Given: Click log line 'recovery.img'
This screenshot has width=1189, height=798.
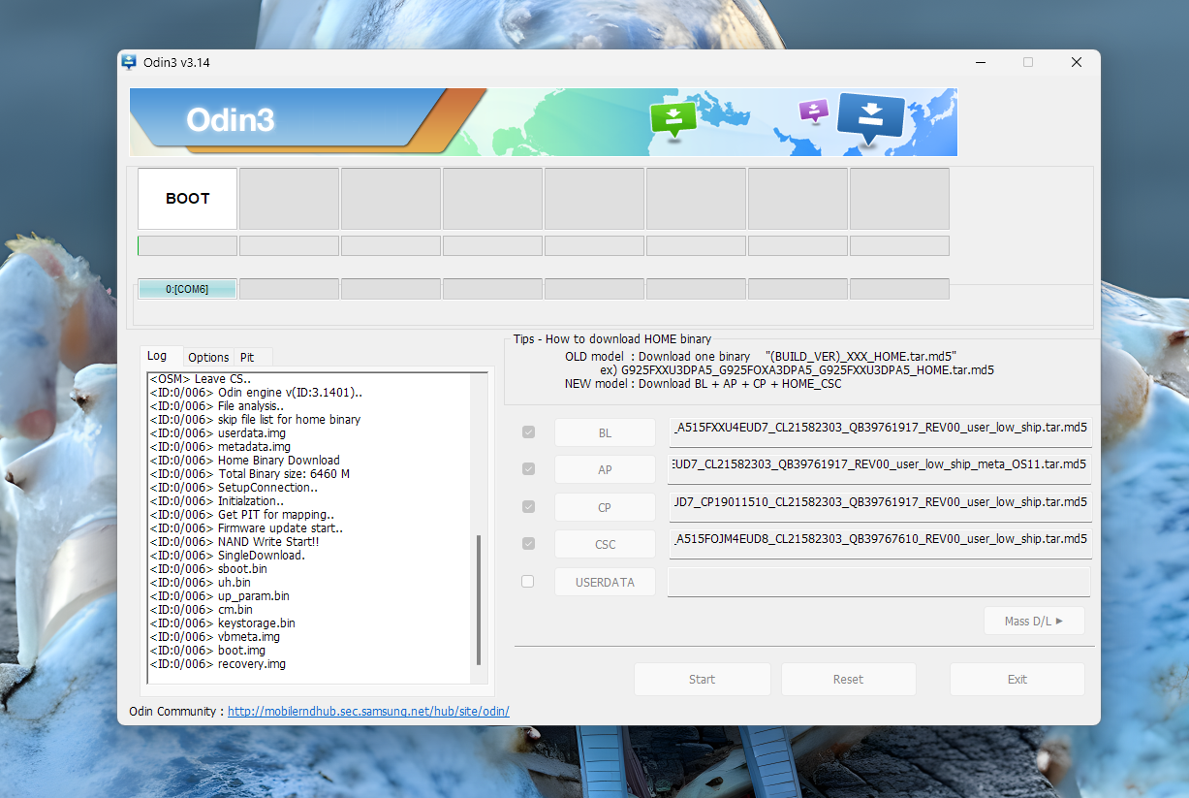Looking at the screenshot, I should pos(217,664).
